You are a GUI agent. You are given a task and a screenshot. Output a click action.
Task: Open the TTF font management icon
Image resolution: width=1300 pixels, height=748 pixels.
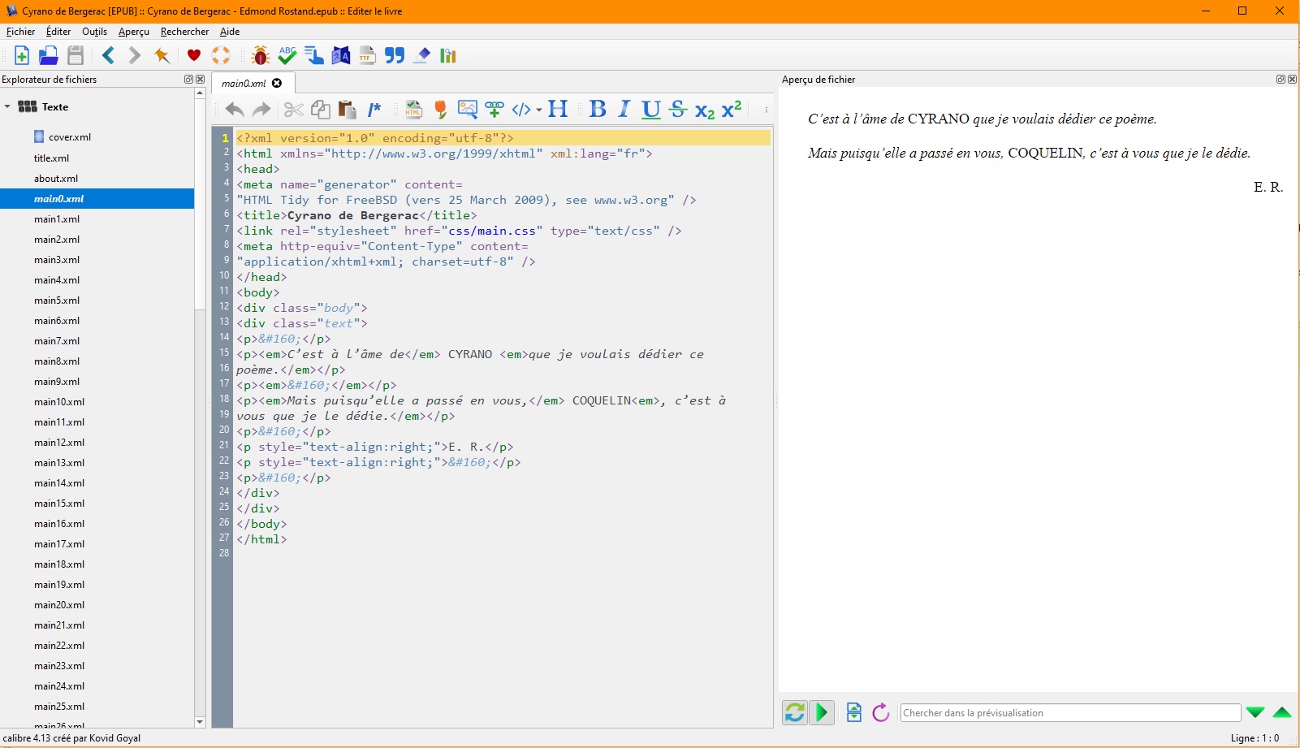pos(367,55)
